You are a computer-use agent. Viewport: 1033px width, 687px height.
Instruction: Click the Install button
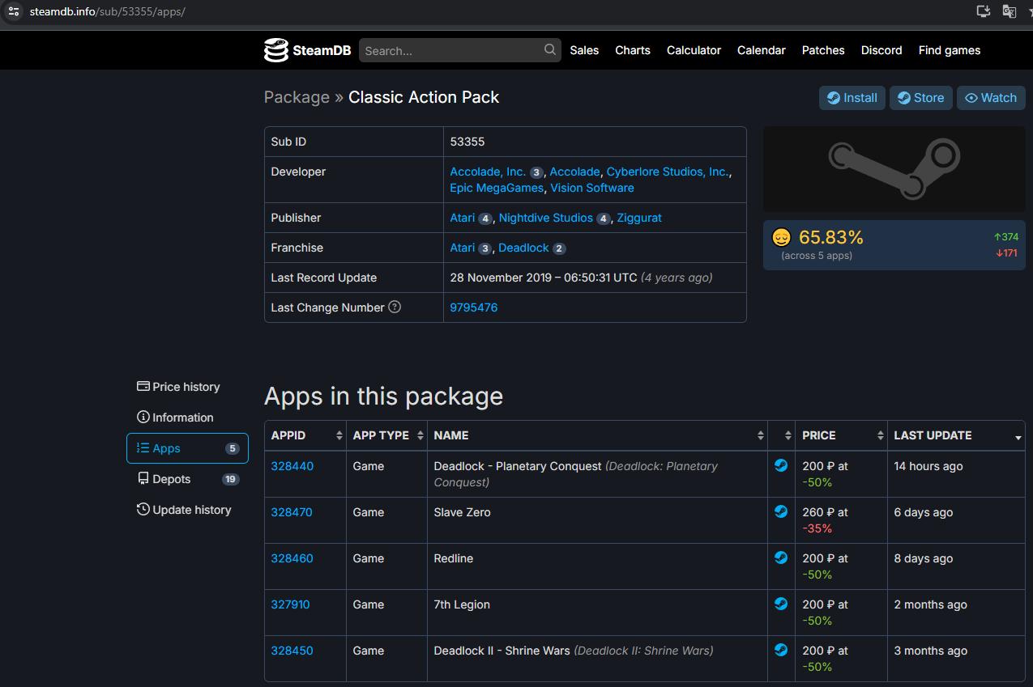pyautogui.click(x=852, y=98)
